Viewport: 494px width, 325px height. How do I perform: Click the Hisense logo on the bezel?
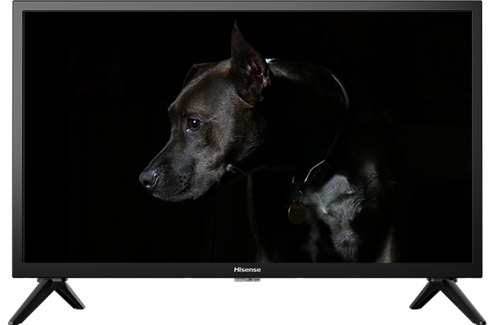[247, 269]
